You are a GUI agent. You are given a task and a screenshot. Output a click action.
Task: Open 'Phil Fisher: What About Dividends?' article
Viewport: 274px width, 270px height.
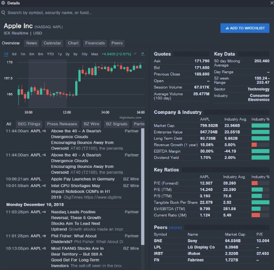coord(74,239)
